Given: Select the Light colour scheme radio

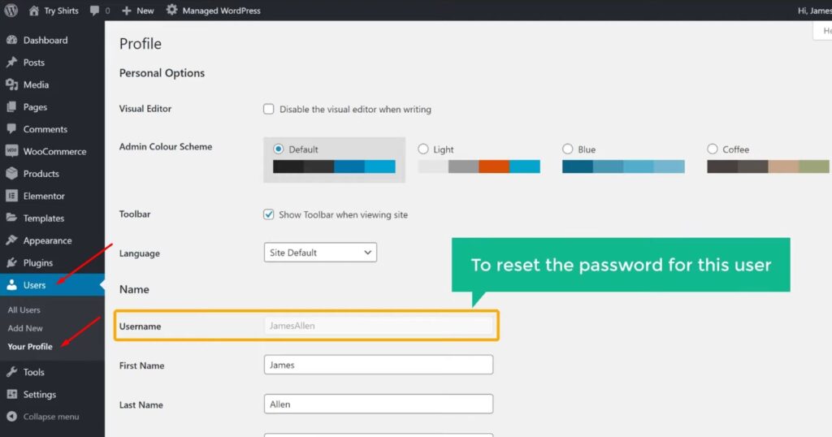Looking at the screenshot, I should tap(423, 149).
